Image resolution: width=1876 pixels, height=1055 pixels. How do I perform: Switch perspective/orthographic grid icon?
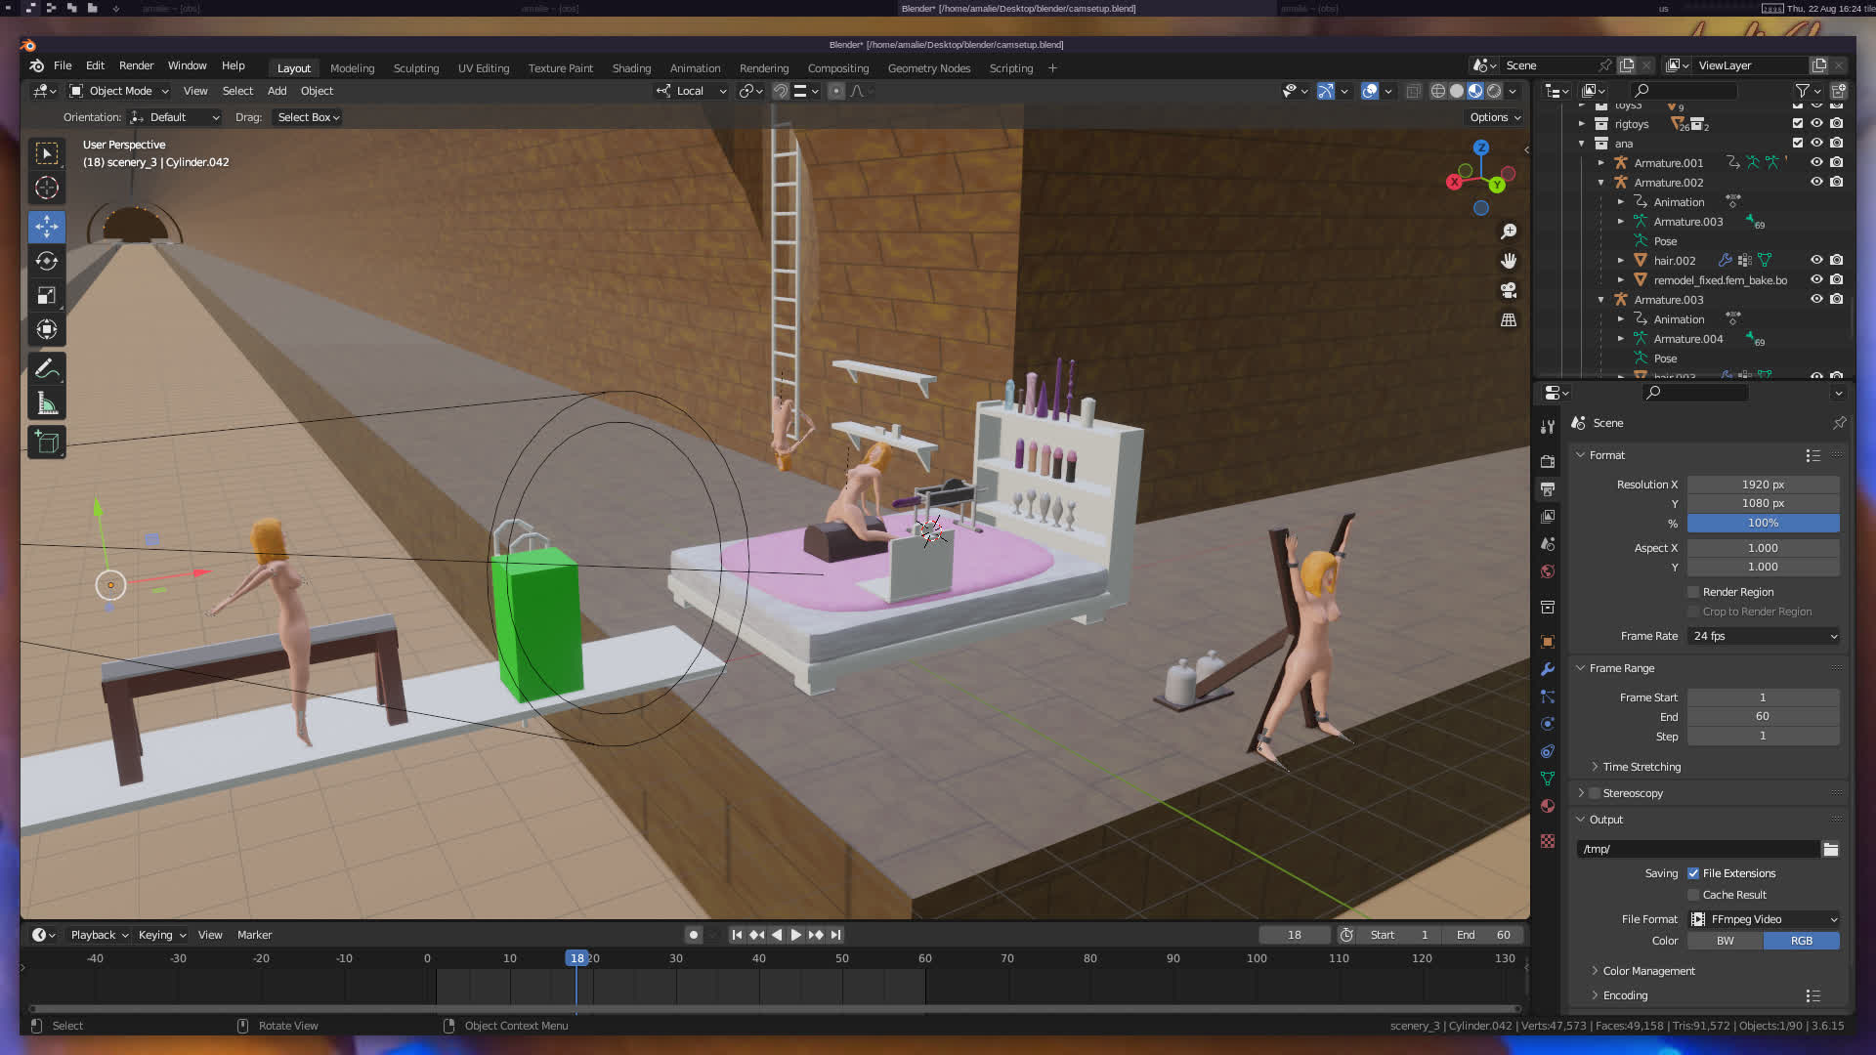click(1509, 320)
